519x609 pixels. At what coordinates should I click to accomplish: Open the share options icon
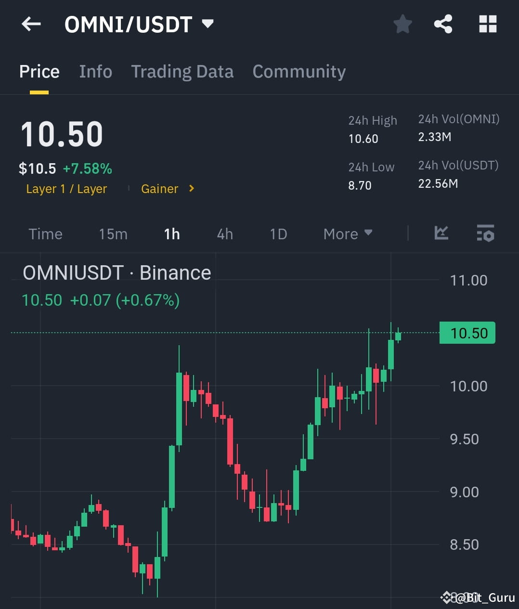(x=443, y=24)
